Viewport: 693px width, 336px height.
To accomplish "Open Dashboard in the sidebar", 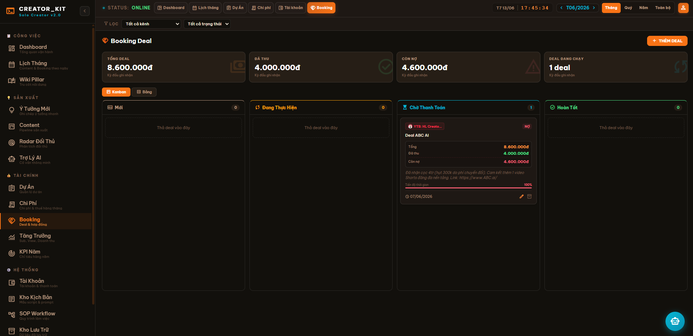I will [46, 49].
